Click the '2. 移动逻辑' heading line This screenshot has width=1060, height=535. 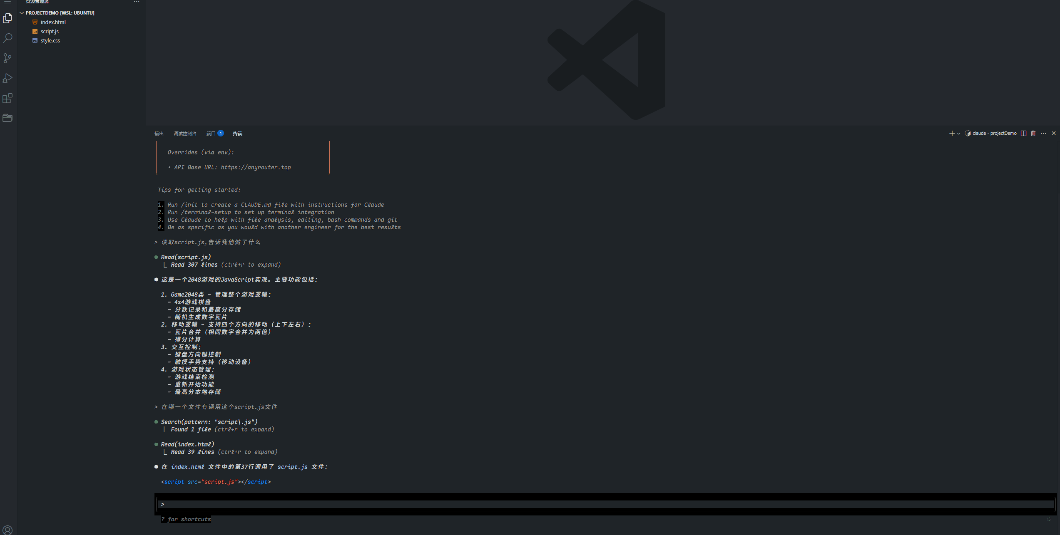236,324
